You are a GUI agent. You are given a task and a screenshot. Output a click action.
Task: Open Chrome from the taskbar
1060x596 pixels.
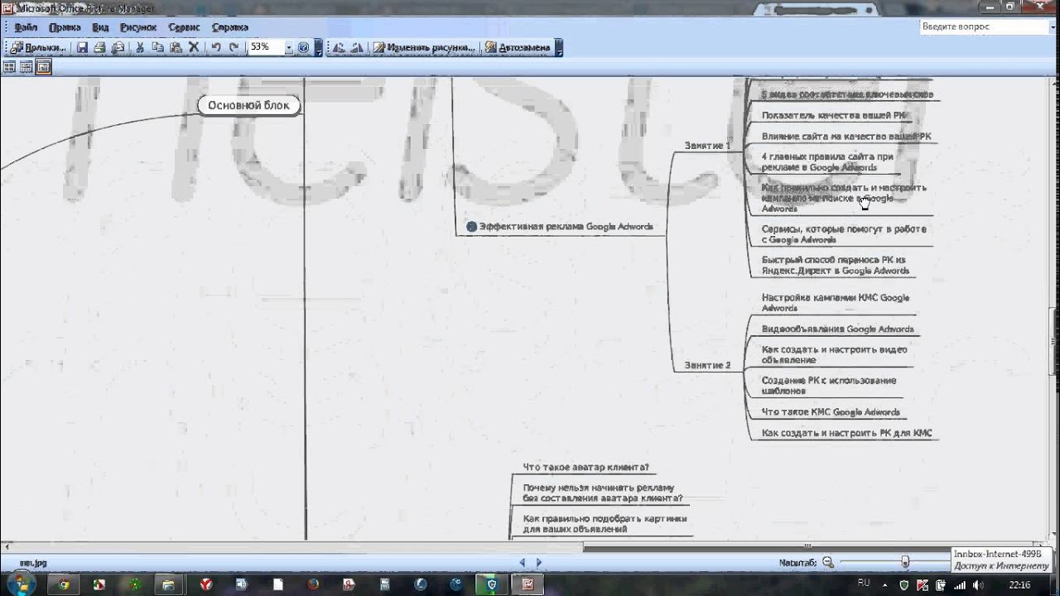64,584
